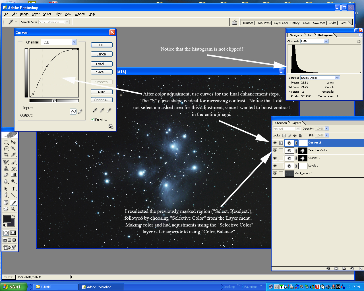The width and height of the screenshot is (364, 291).
Task: Open the Filter menu
Action: coord(58,14)
